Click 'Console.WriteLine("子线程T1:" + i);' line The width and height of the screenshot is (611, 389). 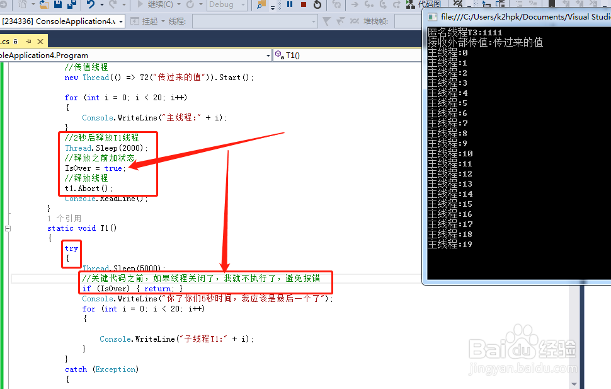176,339
